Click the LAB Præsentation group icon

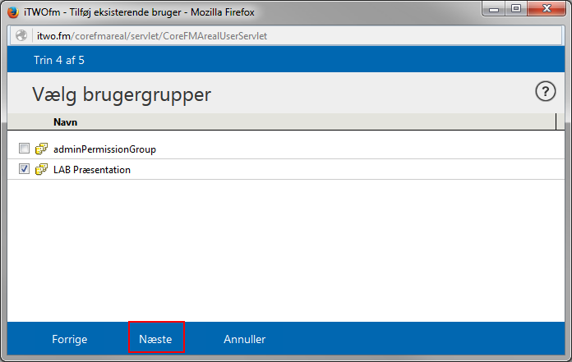(x=41, y=170)
